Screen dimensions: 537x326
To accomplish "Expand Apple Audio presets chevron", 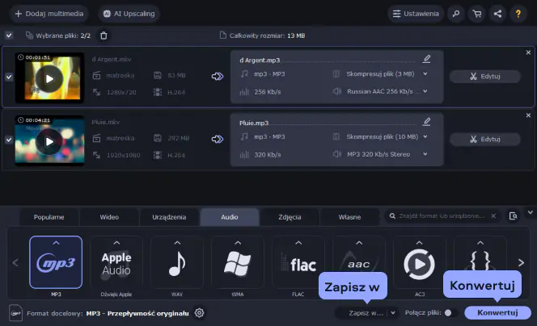I will [x=116, y=243].
